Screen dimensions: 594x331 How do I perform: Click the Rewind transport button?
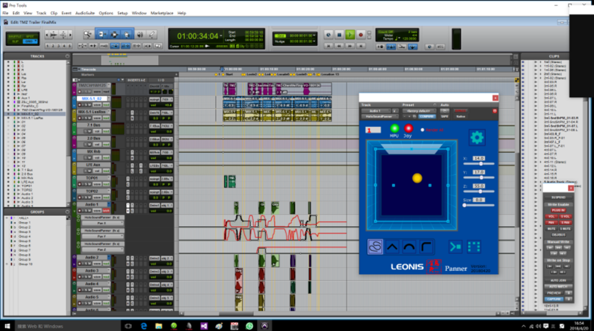pyautogui.click(x=339, y=46)
